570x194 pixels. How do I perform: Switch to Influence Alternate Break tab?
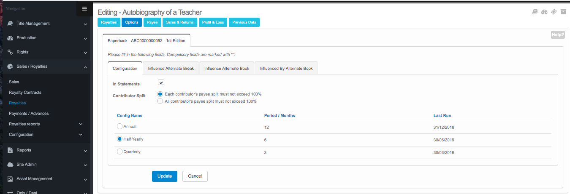pyautogui.click(x=171, y=68)
